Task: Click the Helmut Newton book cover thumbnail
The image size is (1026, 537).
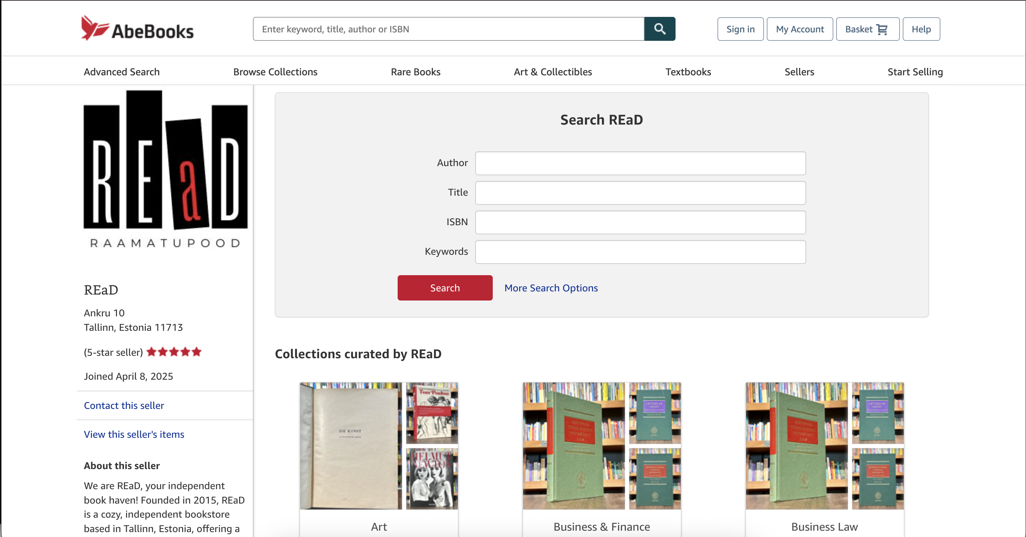Action: coord(432,479)
